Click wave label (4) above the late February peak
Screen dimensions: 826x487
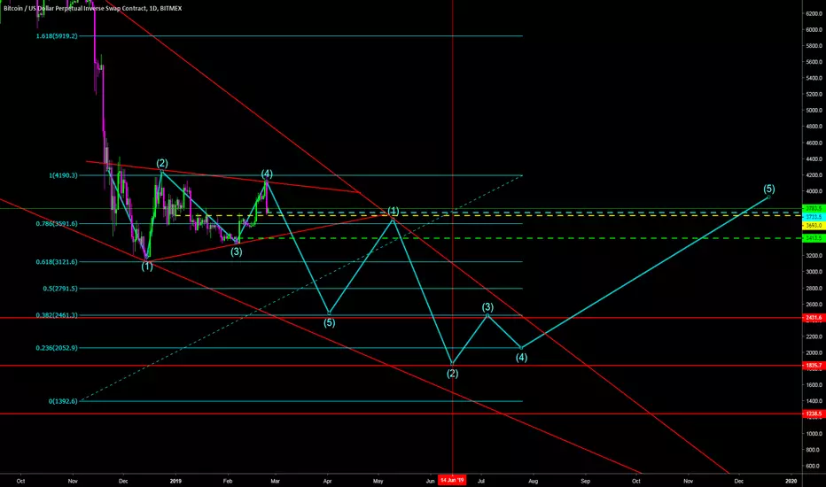tap(267, 174)
